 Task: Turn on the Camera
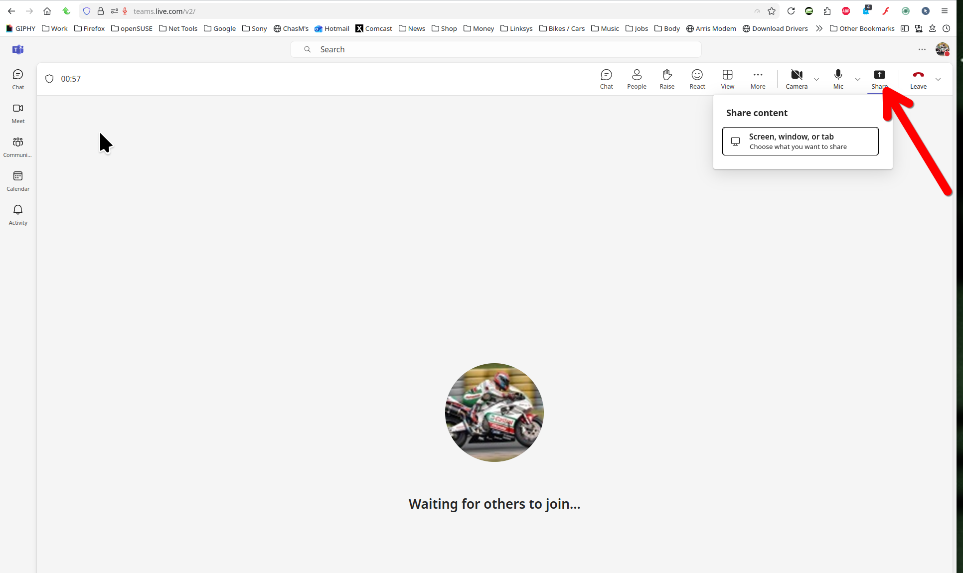(x=797, y=79)
